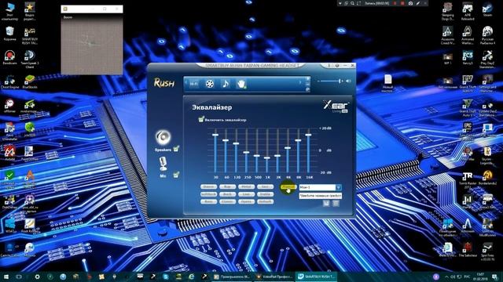The width and height of the screenshot is (503, 282).
Task: Delete the profile with trash icon
Action: [x=336, y=204]
